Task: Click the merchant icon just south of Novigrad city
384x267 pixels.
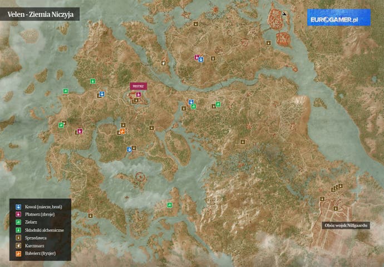Action: click(x=269, y=43)
